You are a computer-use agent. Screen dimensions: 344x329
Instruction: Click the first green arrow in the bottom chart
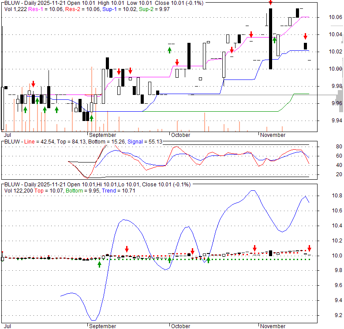pos(99,264)
